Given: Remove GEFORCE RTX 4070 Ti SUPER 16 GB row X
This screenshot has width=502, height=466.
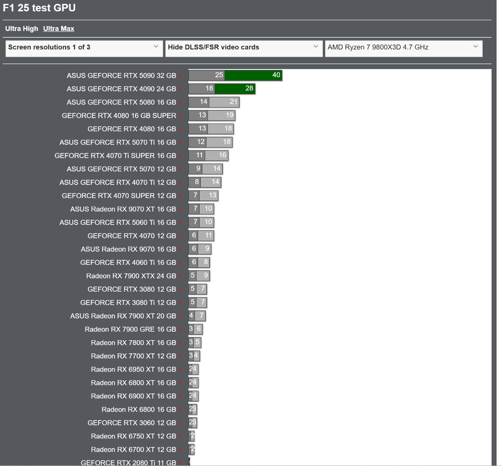Looking at the screenshot, I should pos(181,156).
